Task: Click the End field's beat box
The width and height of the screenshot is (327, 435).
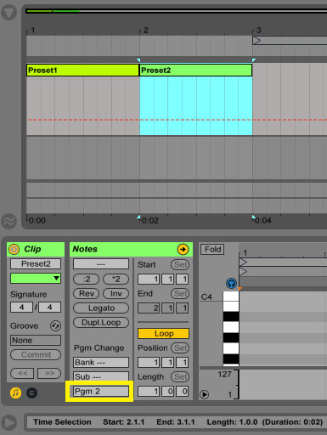Action: [168, 308]
